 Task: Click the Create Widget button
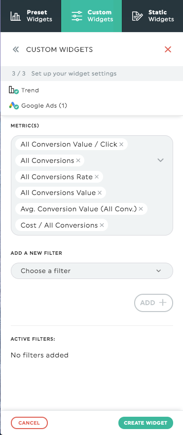[146, 423]
